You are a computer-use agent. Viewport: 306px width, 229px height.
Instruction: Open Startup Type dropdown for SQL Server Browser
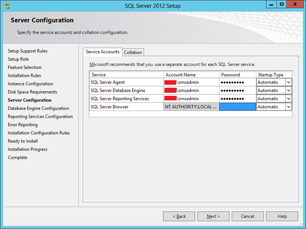tap(288, 107)
